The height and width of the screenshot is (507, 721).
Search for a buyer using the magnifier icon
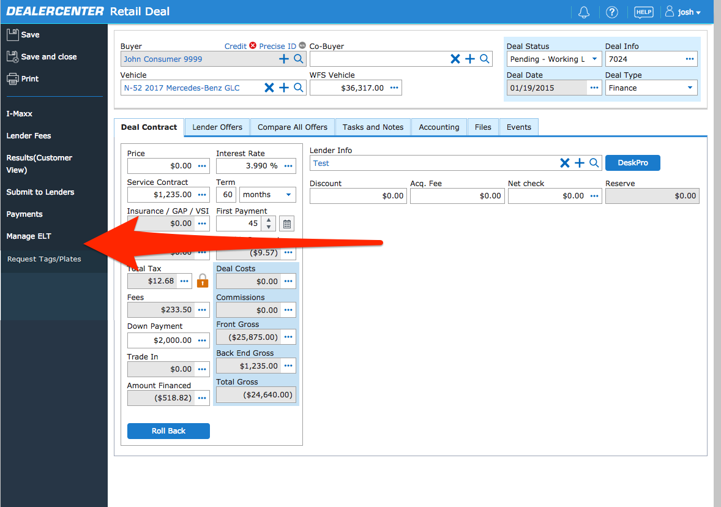[299, 59]
